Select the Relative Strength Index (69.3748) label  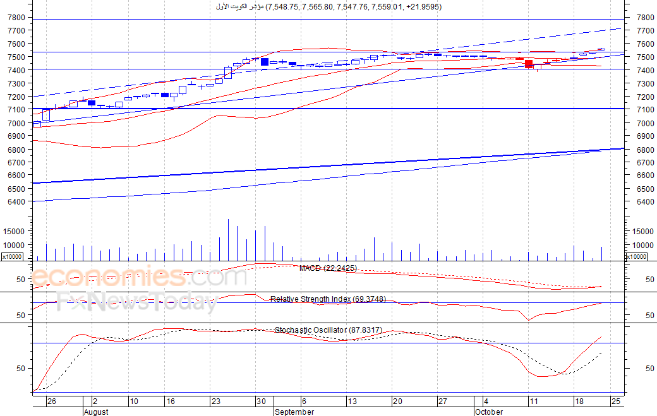[328, 299]
